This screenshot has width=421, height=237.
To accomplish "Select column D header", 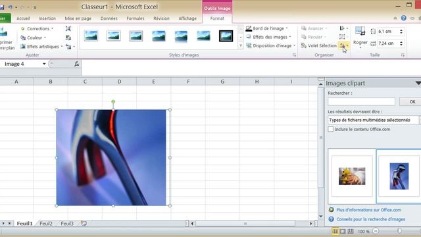I will (x=119, y=82).
